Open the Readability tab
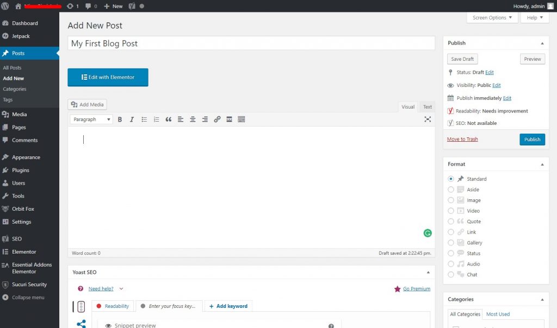 click(113, 306)
